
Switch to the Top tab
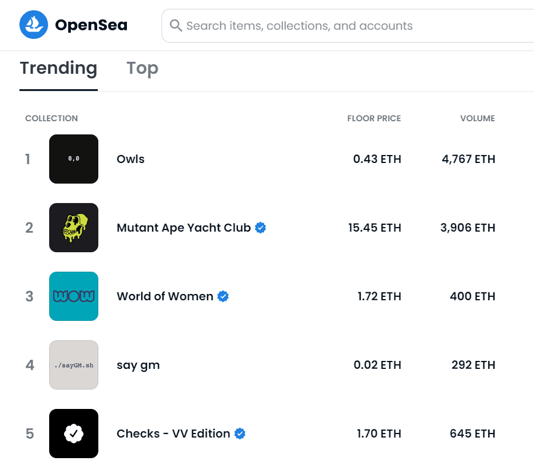click(142, 69)
